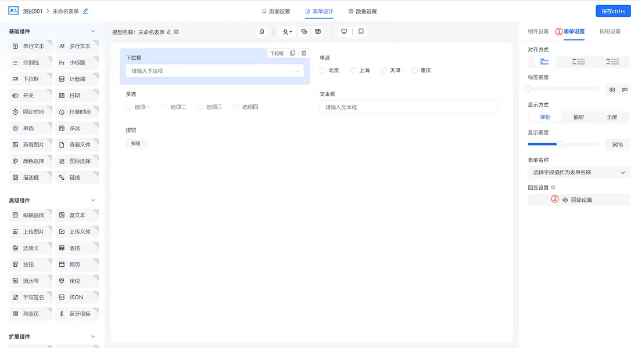This screenshot has height=348, width=638.
Task: Add 颜色选择 component
Action: point(31,161)
